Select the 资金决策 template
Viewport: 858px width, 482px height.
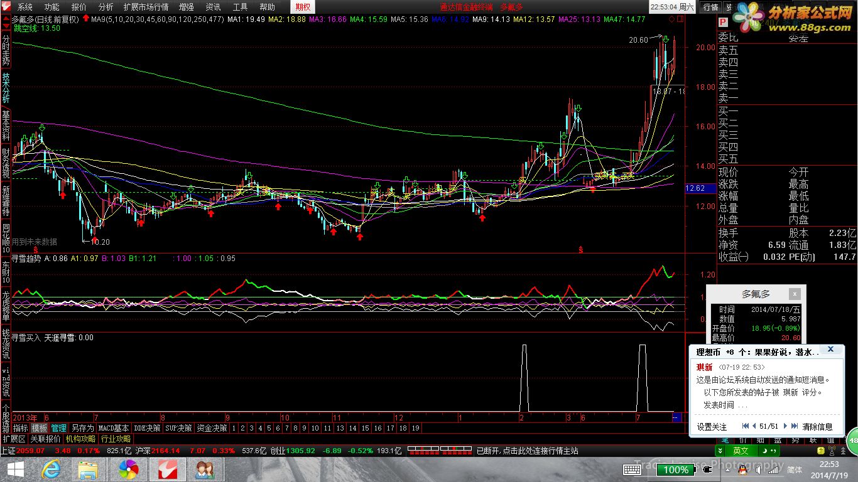(212, 428)
